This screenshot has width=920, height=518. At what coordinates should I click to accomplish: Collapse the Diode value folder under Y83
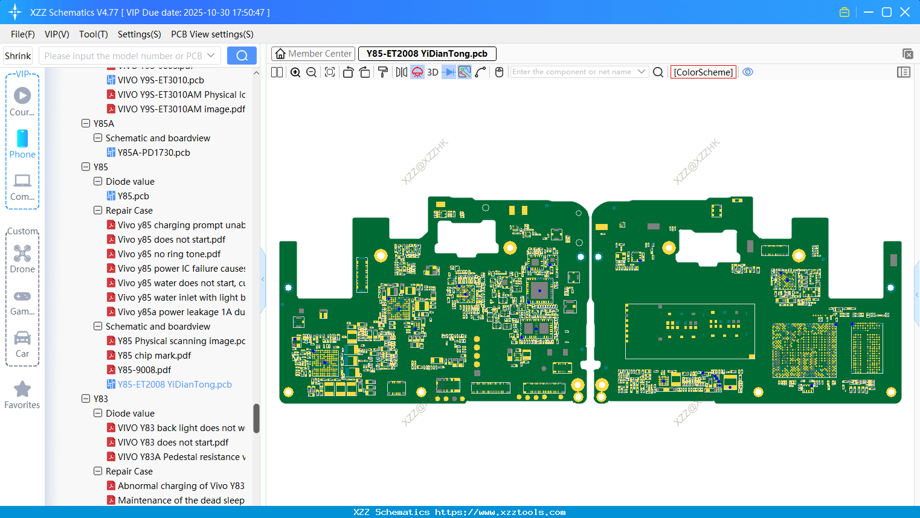(98, 413)
